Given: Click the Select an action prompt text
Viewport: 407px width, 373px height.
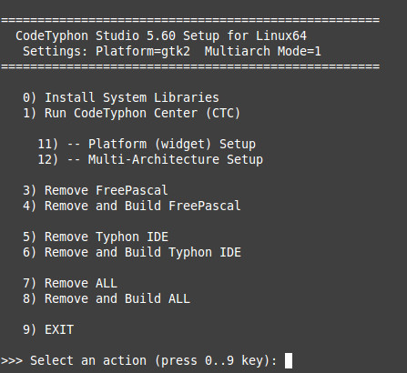Looking at the screenshot, I should coord(153,360).
